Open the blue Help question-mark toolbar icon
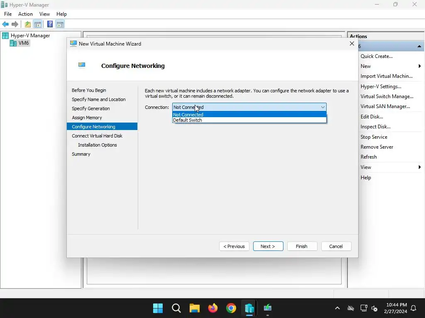This screenshot has height=318, width=425. click(50, 24)
